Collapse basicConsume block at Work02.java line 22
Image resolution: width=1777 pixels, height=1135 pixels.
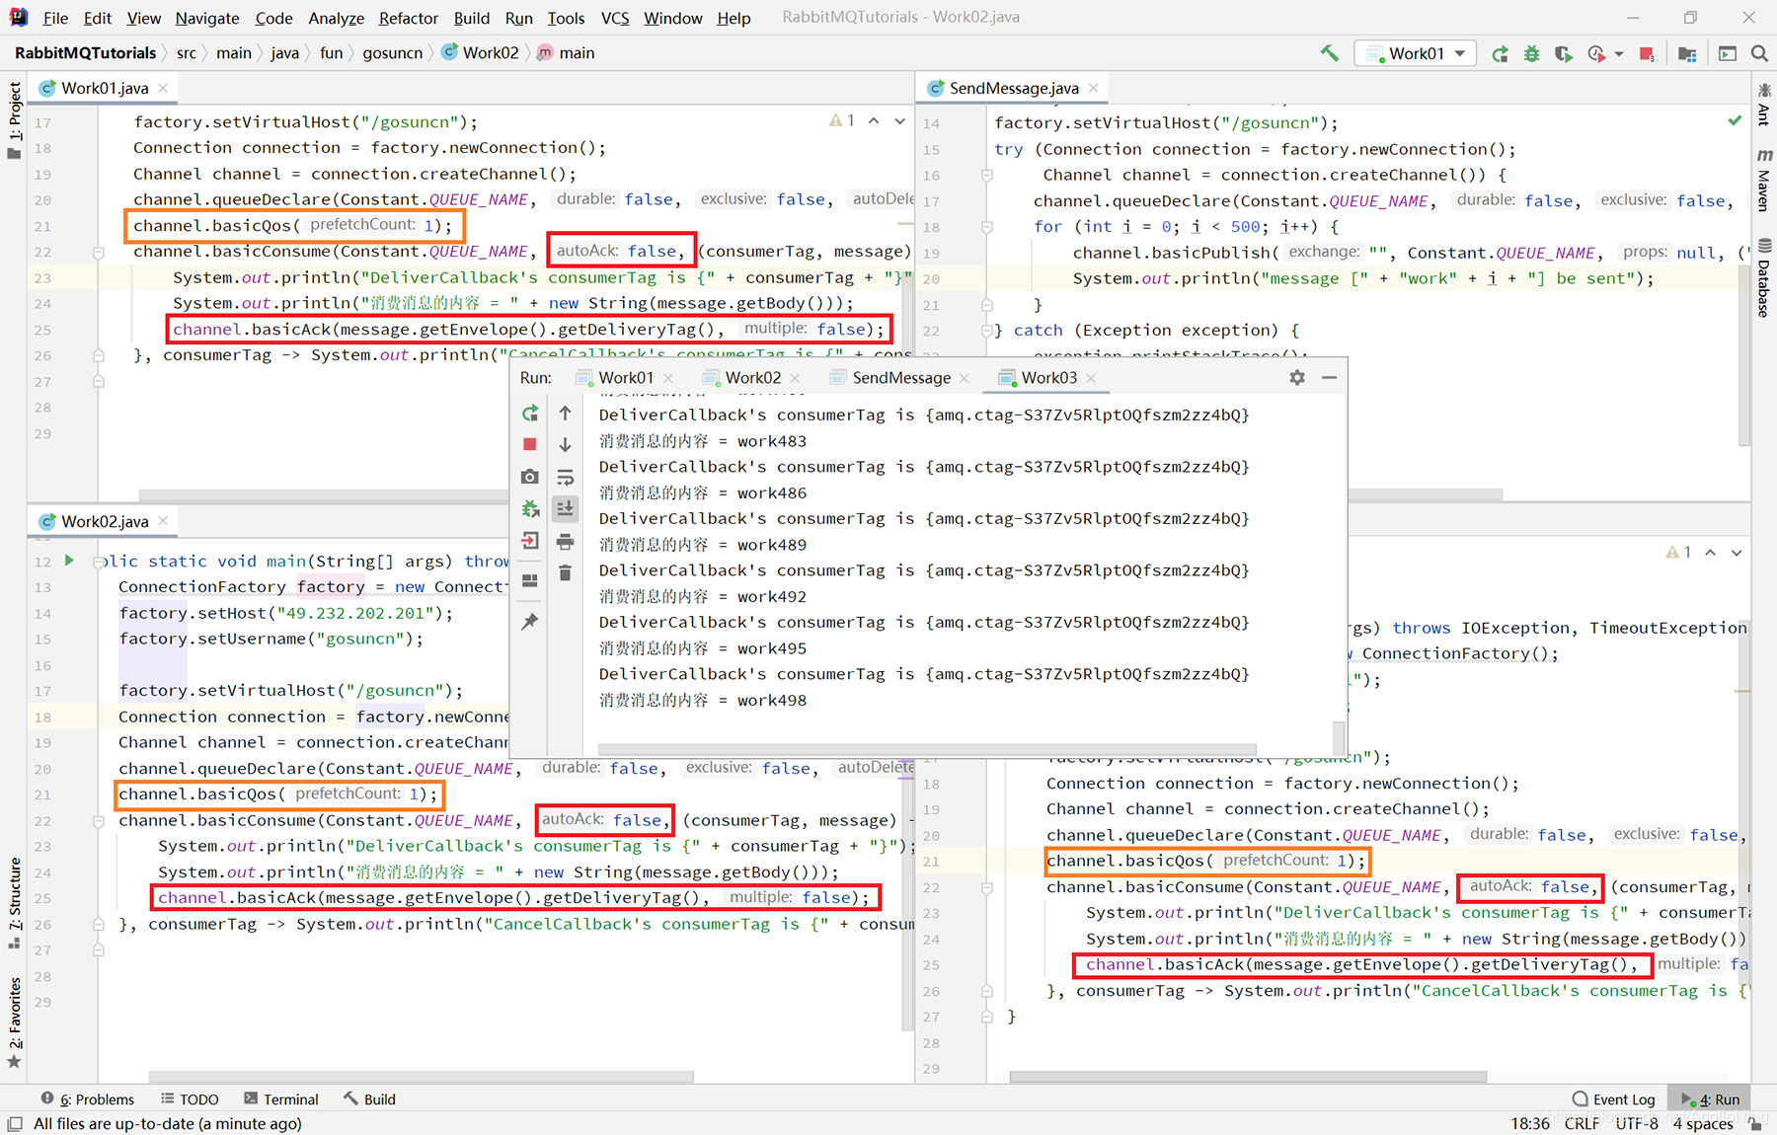pos(98,821)
